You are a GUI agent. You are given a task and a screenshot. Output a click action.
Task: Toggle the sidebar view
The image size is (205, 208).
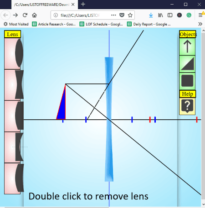(x=170, y=15)
